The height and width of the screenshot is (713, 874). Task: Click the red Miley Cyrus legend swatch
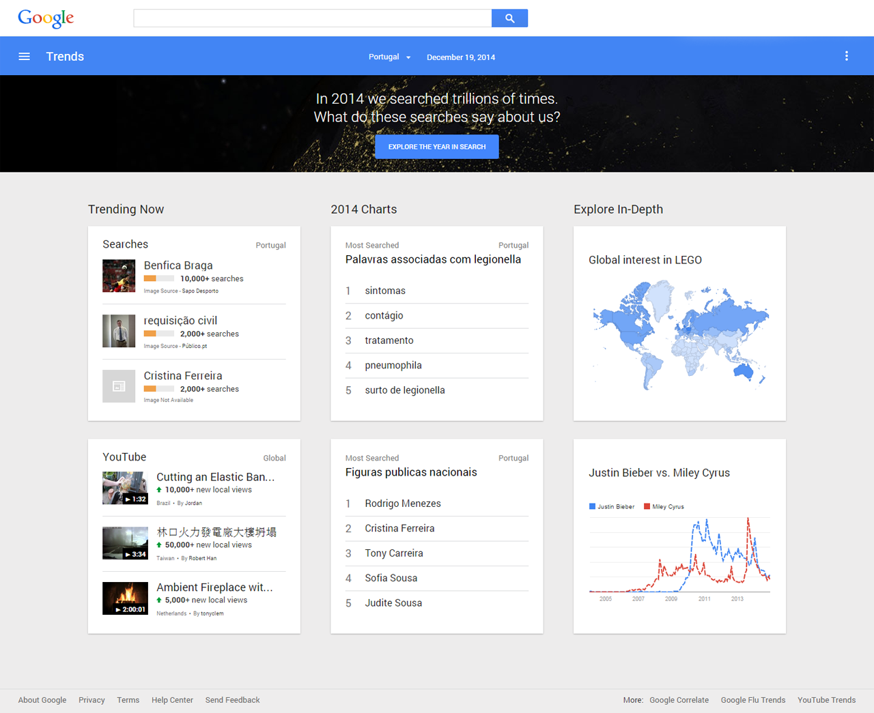[x=647, y=506]
